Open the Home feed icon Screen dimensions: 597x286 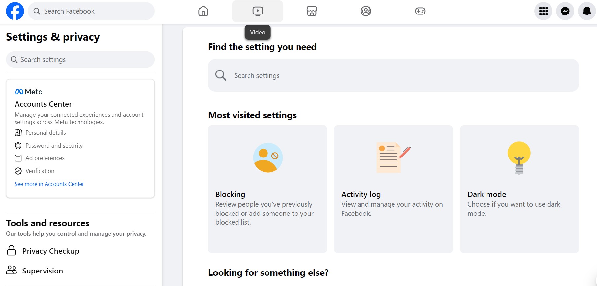[203, 11]
